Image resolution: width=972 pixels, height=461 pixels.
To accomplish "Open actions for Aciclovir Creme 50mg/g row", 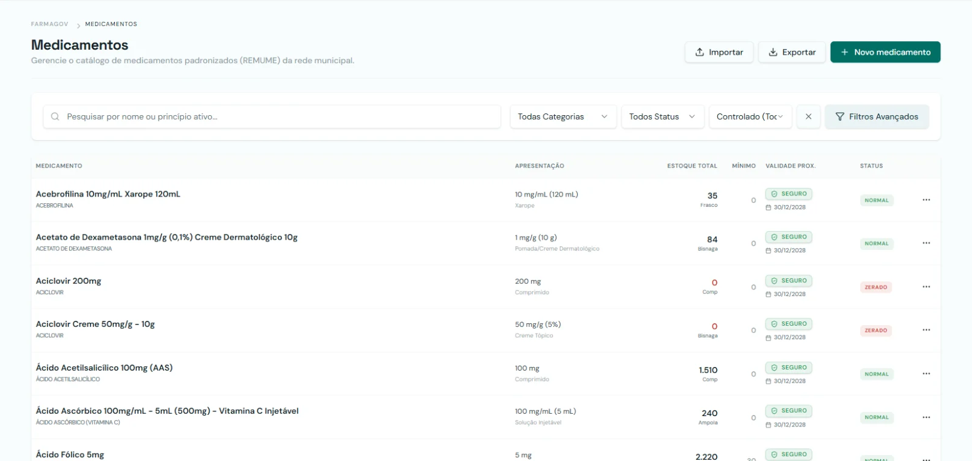I will [926, 330].
